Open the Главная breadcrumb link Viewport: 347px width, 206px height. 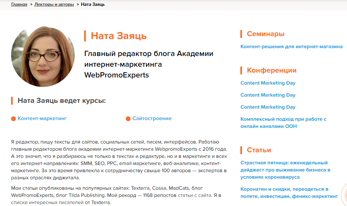coord(19,5)
